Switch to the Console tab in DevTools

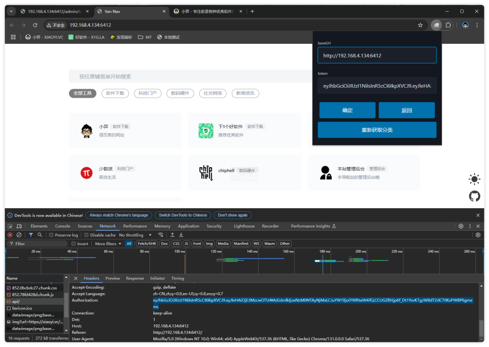click(62, 226)
